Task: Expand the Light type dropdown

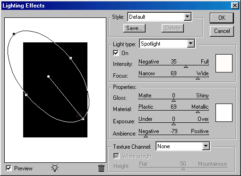Action: click(191, 43)
